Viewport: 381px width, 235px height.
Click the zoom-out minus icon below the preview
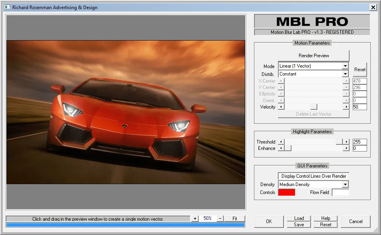coord(220,218)
